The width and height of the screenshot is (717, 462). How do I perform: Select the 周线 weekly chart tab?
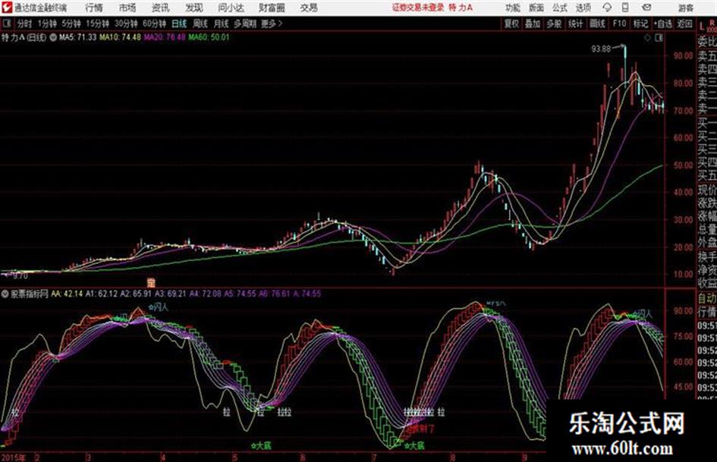pyautogui.click(x=200, y=24)
